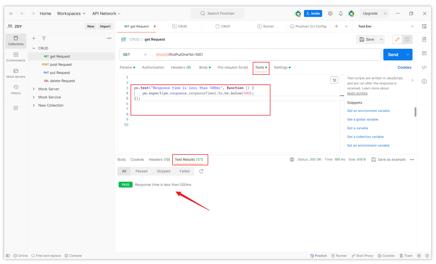Open response options ellipsis
Screen dimensions: 436x264
click(x=412, y=160)
